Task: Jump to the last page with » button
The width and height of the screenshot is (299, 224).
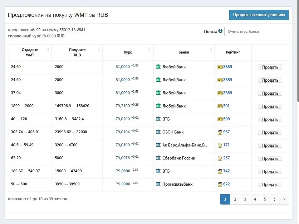Action: pyautogui.click(x=284, y=199)
